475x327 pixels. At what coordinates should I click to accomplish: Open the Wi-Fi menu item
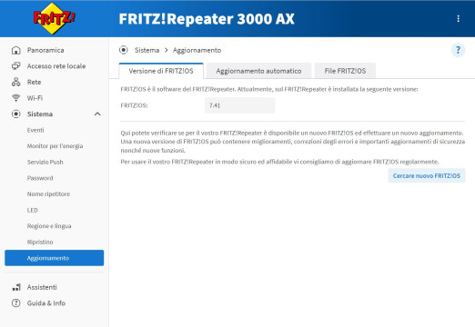(35, 98)
